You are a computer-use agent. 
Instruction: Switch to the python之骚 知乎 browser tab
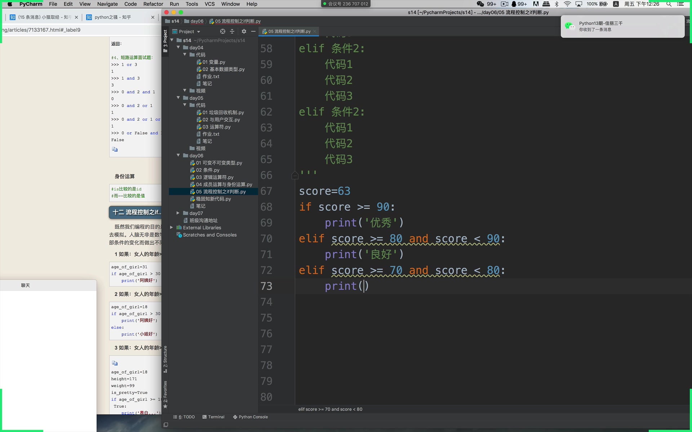pos(112,17)
